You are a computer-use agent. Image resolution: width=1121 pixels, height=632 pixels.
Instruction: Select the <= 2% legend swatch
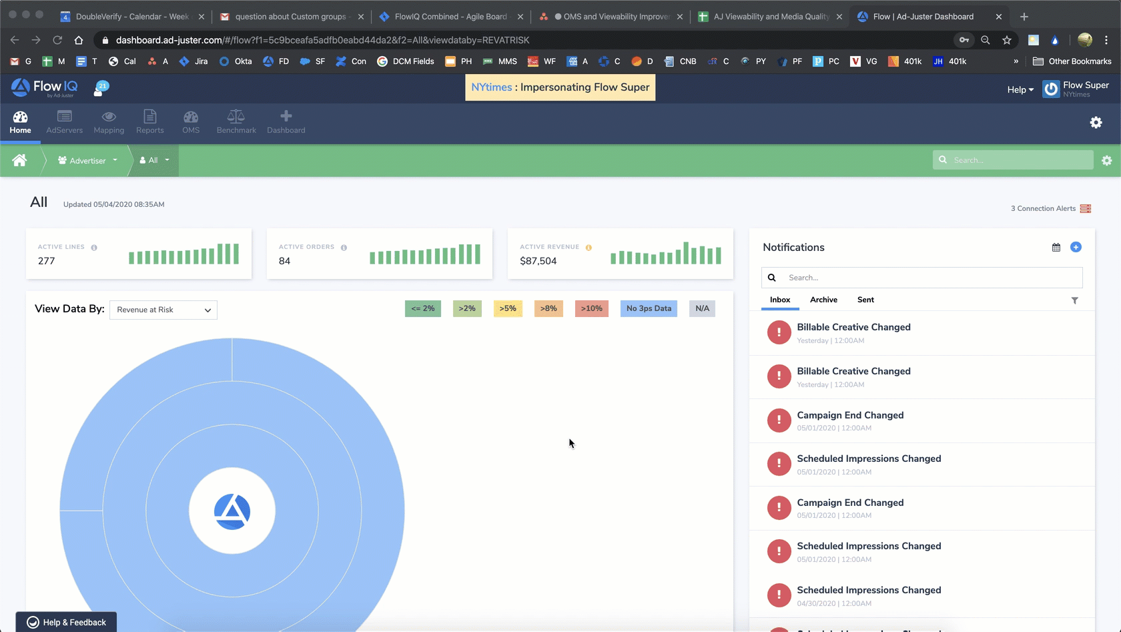(423, 309)
